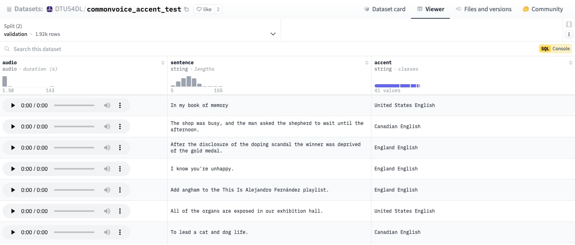Screen dimensions: 575x245
Task: Click the side panel toggle icon top right
Action: 569,24
